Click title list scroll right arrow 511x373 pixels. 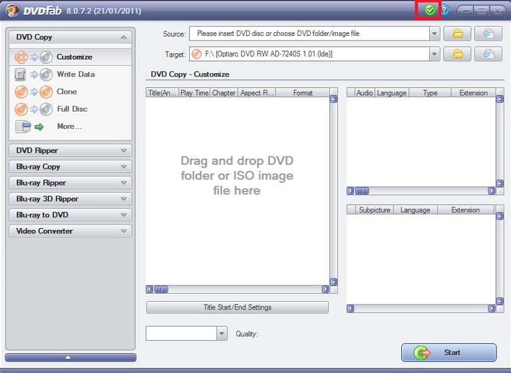pos(325,289)
